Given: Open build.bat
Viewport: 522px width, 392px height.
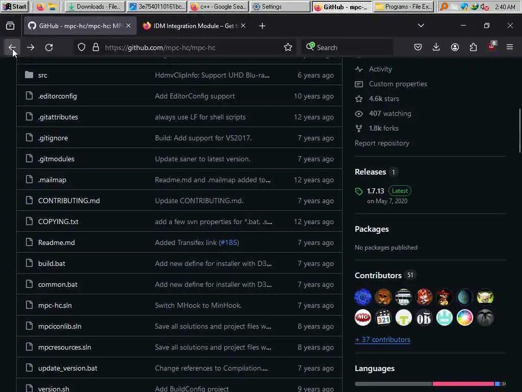Looking at the screenshot, I should [x=51, y=264].
